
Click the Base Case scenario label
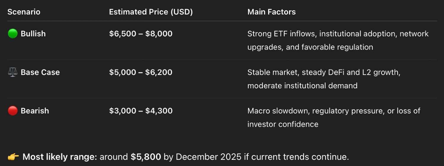click(x=40, y=72)
